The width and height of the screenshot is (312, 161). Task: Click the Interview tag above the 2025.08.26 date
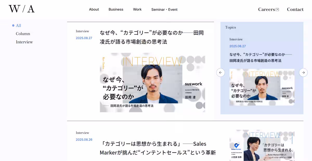(82, 133)
